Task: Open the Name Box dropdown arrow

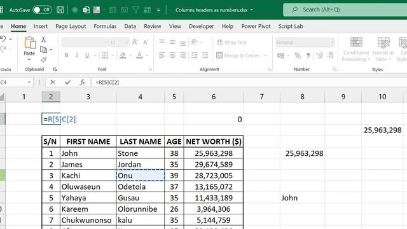Action: [29, 82]
